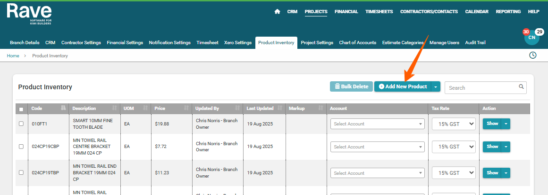
Task: Open the CONTRACTORS/CONTACTS menu
Action: (x=429, y=11)
